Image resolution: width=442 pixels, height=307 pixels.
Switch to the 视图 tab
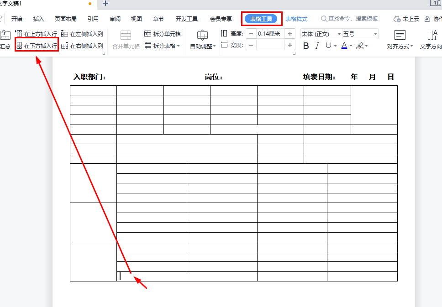click(x=137, y=19)
